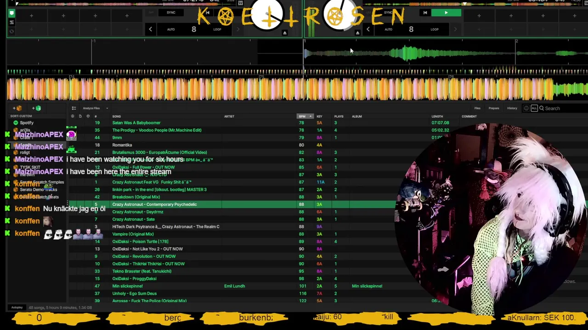Sort by the ALBUM column header
This screenshot has height=330, width=588.
tap(357, 116)
